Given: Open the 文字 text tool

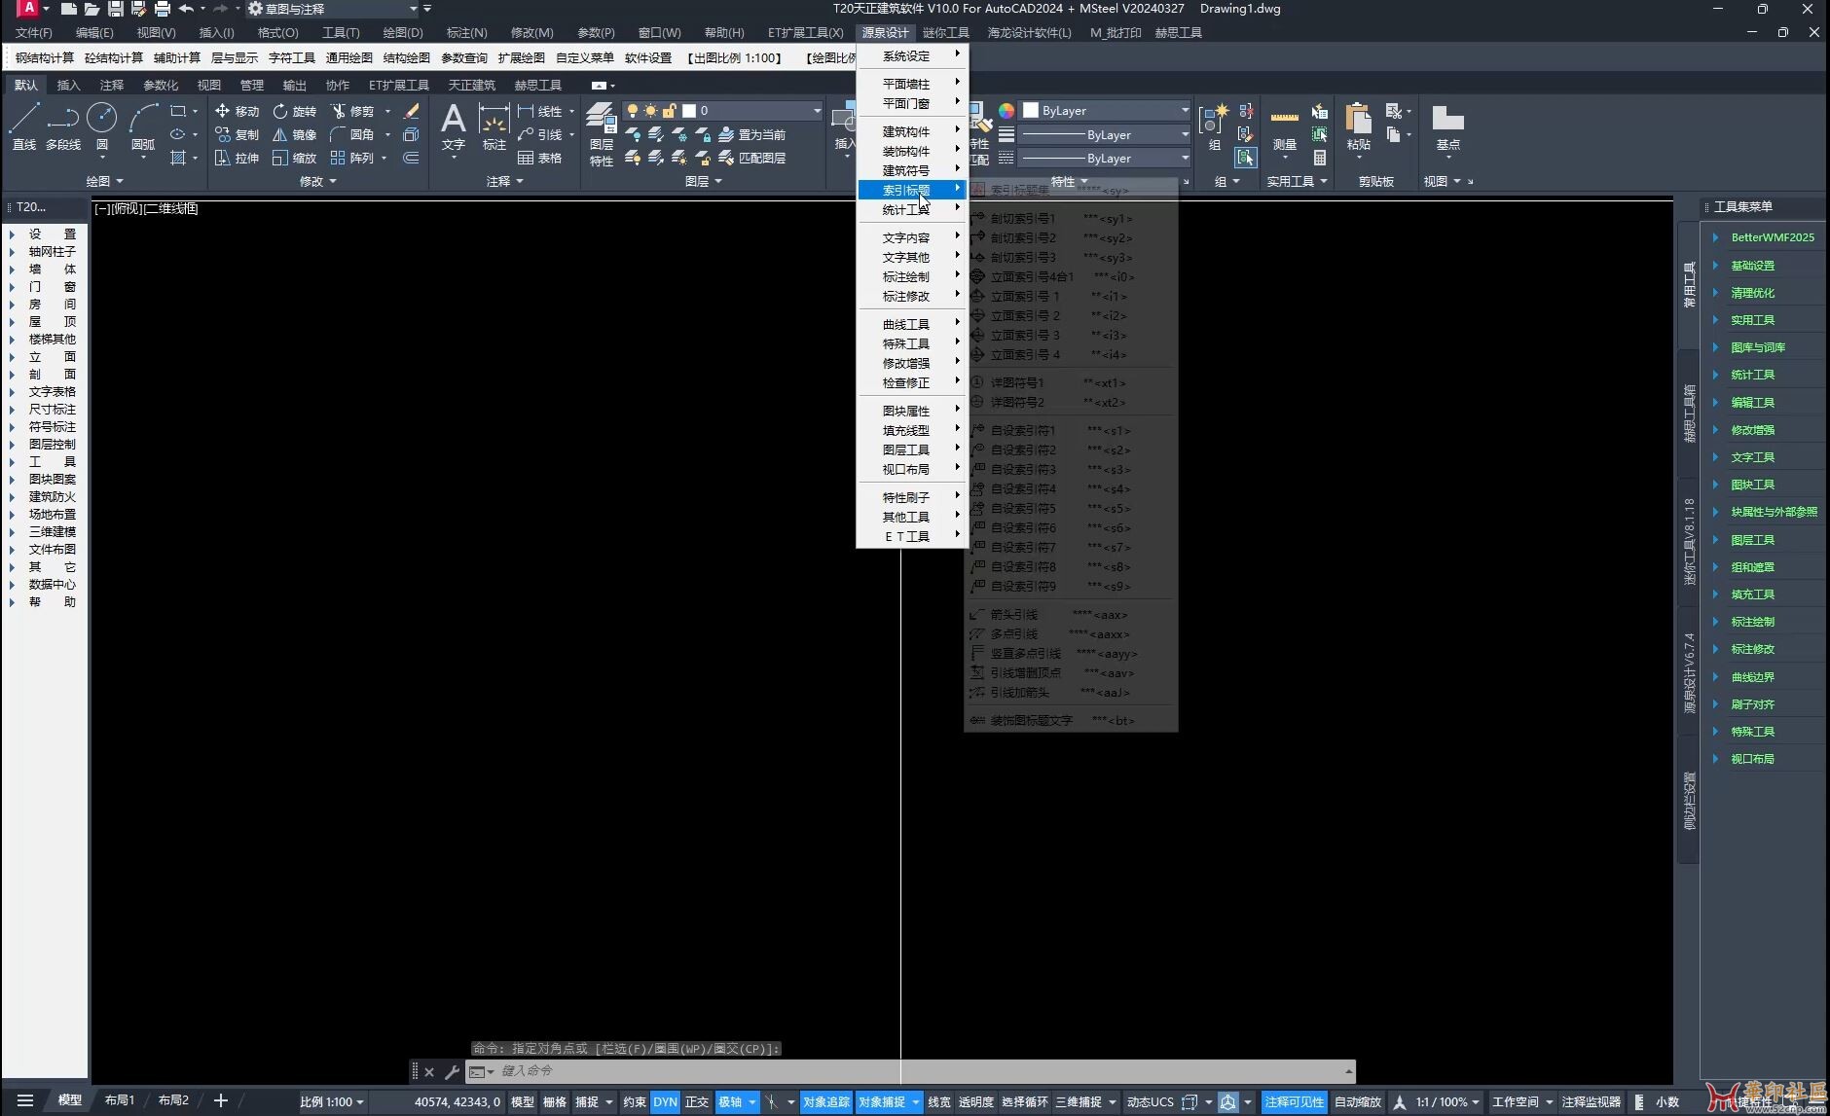Looking at the screenshot, I should pos(454,127).
